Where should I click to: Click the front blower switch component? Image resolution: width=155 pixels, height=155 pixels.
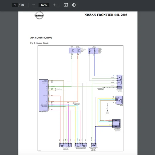119,100
